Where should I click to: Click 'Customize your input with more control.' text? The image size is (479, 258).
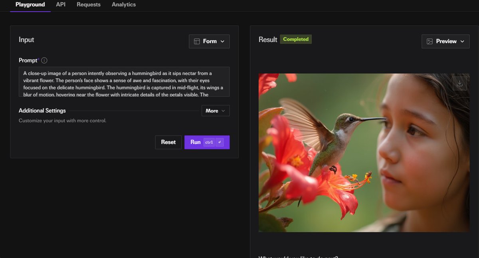[x=63, y=120]
